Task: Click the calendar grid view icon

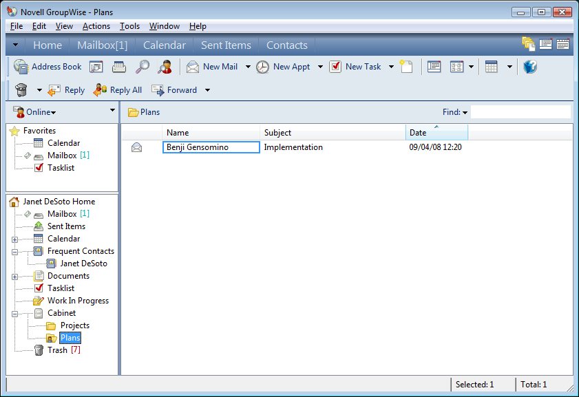Action: pos(492,67)
